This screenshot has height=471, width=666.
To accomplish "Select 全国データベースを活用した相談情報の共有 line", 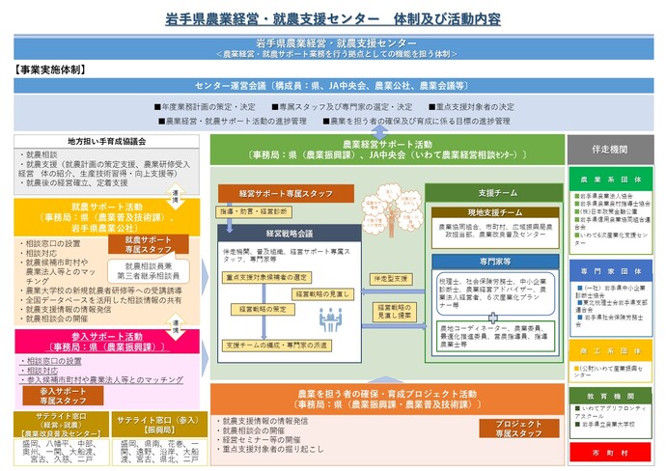I will coord(101,300).
